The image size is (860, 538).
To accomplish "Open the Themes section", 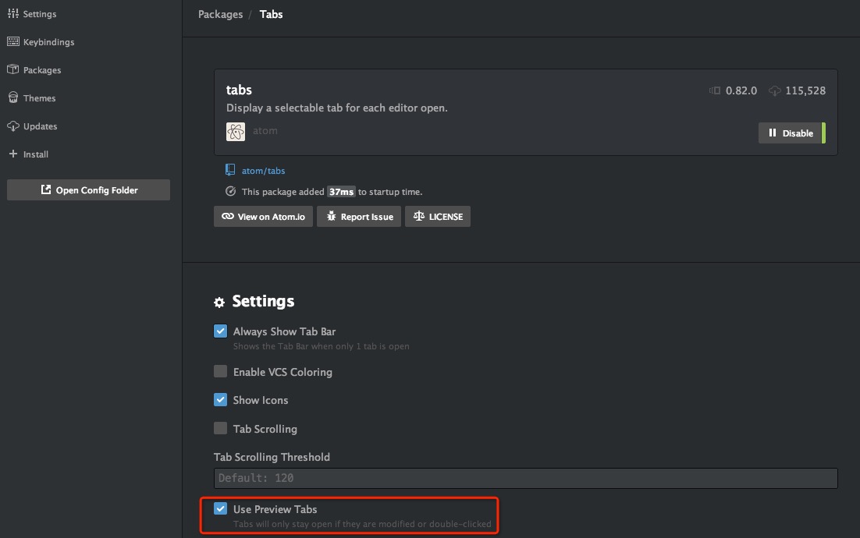I will 39,97.
